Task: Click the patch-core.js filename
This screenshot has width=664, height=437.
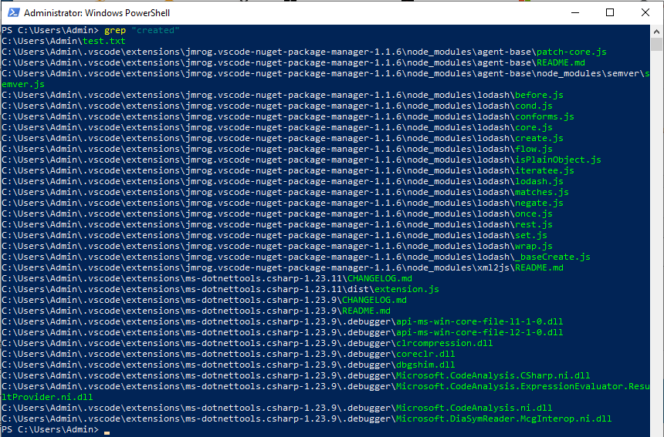Action: (x=571, y=52)
